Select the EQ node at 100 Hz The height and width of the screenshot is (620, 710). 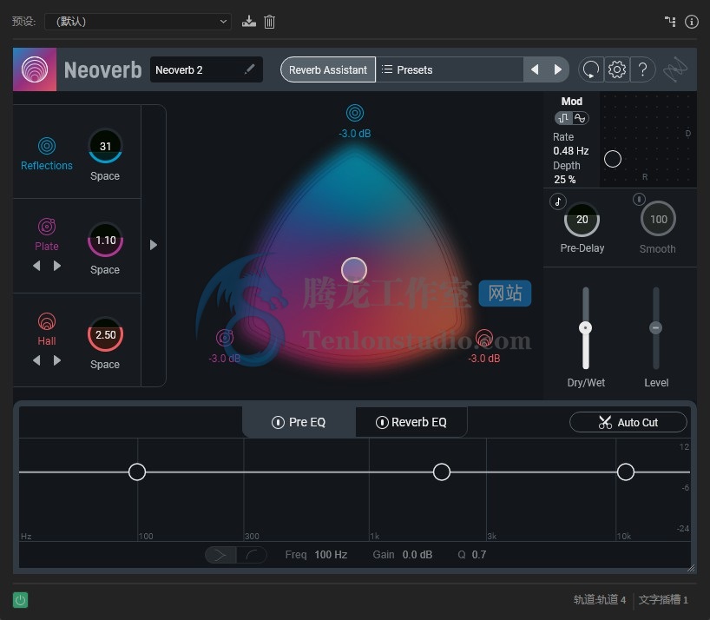[137, 472]
